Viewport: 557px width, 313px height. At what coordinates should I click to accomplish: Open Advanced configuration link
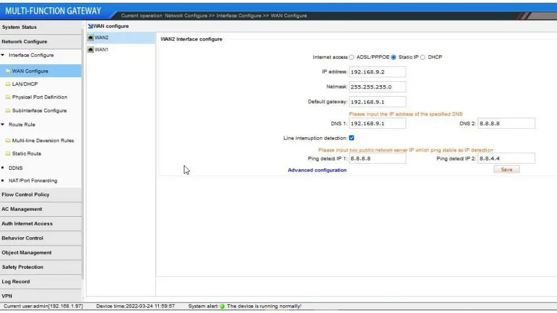click(x=317, y=170)
